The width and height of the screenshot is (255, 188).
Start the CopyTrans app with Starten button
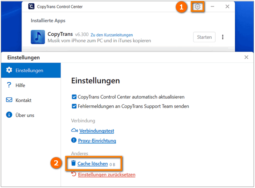[204, 37]
